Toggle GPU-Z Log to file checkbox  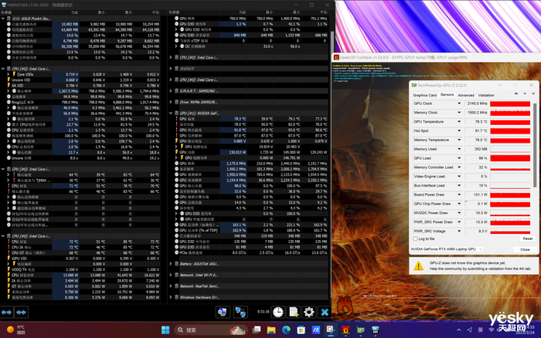pos(415,238)
